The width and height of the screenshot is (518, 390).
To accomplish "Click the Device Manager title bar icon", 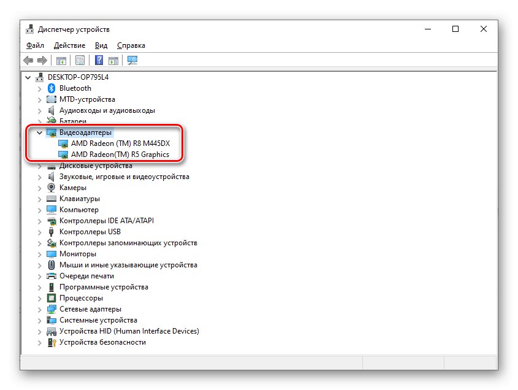I will (30, 29).
